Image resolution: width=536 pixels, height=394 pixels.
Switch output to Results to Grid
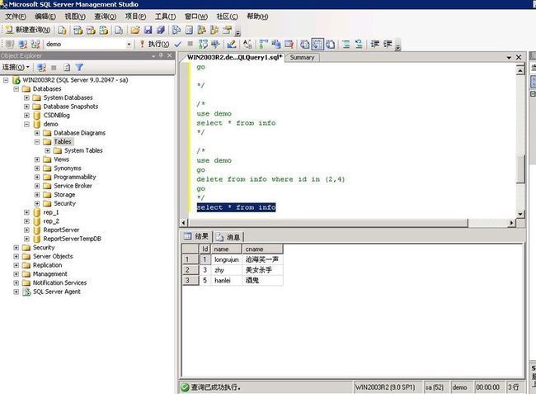tap(317, 44)
